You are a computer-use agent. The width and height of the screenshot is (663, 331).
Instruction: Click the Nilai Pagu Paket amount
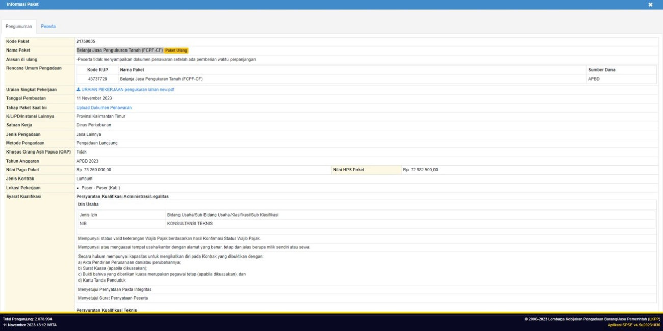pos(94,170)
